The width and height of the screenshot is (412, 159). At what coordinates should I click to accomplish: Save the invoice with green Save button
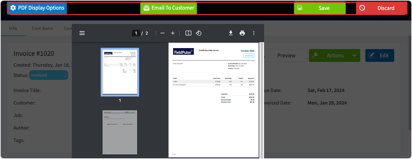pyautogui.click(x=320, y=8)
